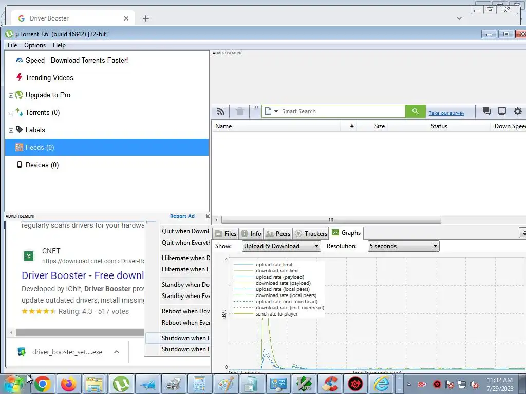Sort torrents by Status column
Screen dimensions: 526x394
pyautogui.click(x=439, y=126)
